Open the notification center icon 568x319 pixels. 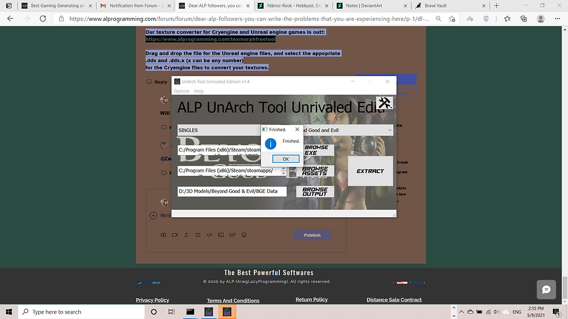click(556, 312)
